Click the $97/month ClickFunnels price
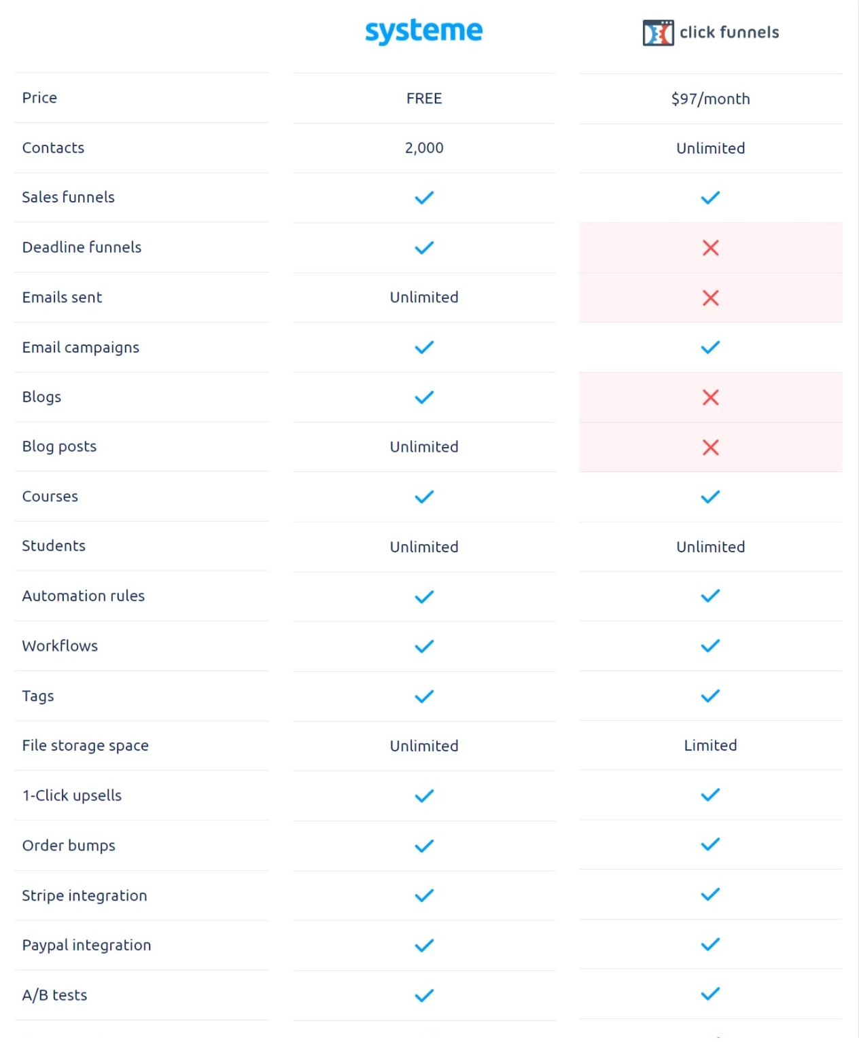Image resolution: width=859 pixels, height=1042 pixels. click(710, 99)
